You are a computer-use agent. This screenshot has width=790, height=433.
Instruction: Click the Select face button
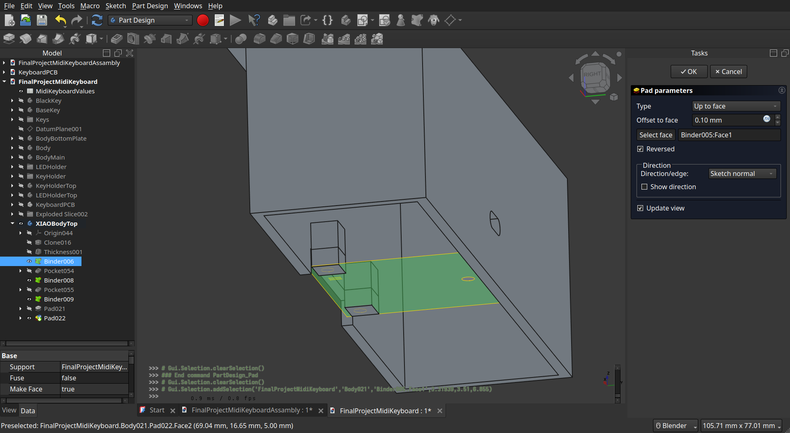[656, 135]
